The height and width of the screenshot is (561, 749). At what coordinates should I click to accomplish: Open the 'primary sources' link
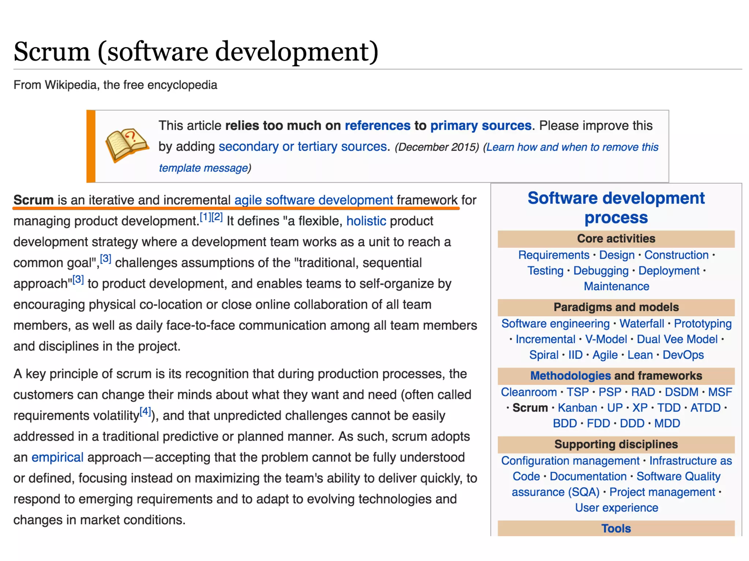point(481,126)
